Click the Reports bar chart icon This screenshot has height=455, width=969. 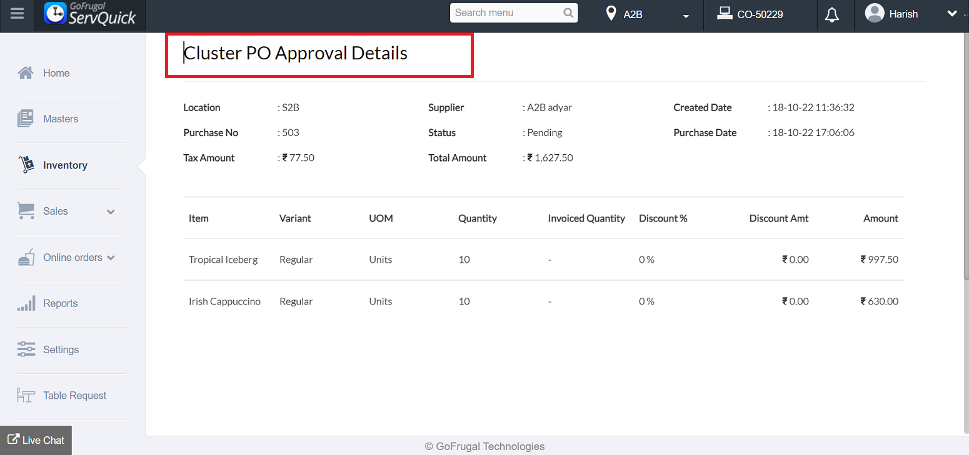click(26, 304)
